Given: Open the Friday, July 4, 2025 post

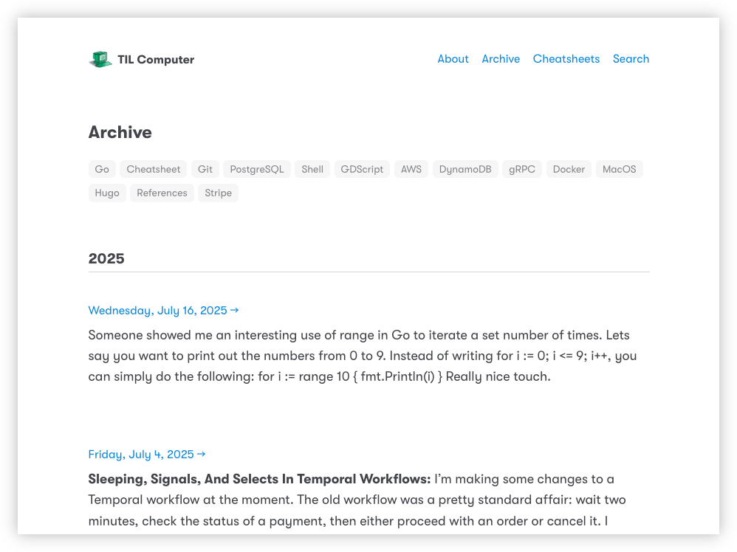Looking at the screenshot, I should click(147, 455).
